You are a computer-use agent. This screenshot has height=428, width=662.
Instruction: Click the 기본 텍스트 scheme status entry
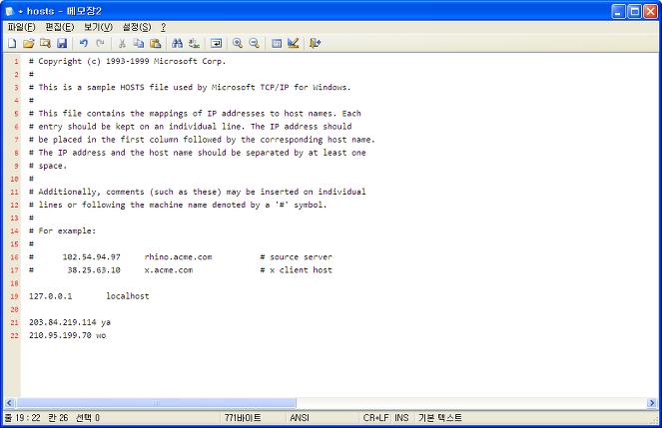point(440,417)
